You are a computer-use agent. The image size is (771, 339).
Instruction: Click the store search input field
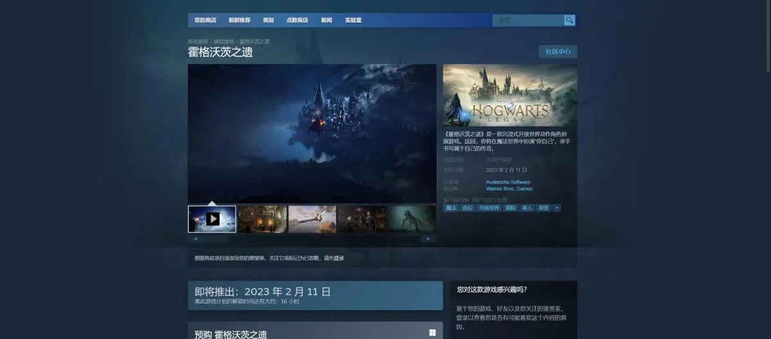tap(528, 21)
